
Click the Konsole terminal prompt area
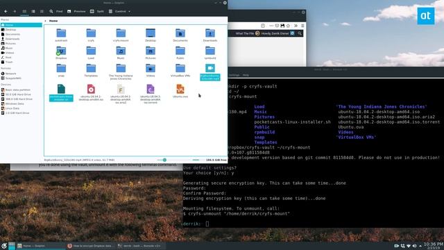207,224
